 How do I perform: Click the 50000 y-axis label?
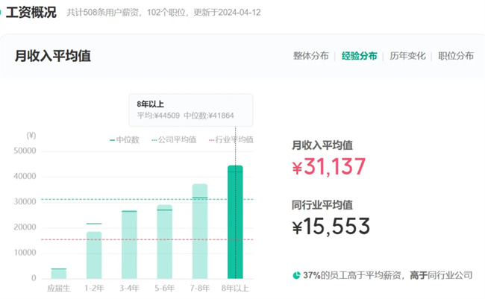[x=25, y=151]
